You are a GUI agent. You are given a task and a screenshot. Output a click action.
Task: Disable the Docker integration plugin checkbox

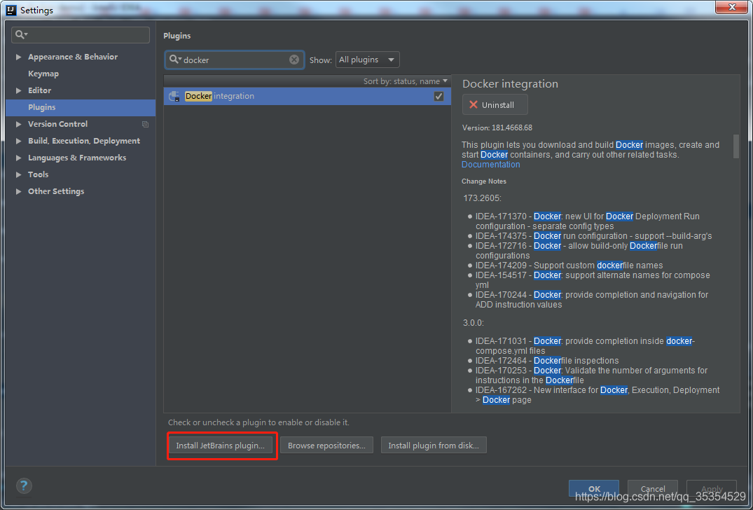tap(438, 96)
